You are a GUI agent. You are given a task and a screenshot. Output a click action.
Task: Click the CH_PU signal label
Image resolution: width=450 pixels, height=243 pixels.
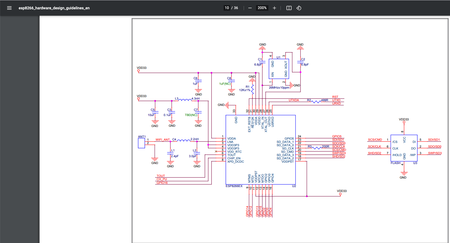coord(162,179)
